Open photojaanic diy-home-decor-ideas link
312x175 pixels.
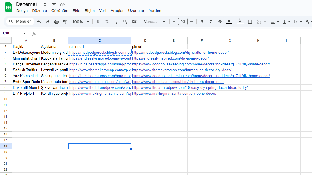178,82
